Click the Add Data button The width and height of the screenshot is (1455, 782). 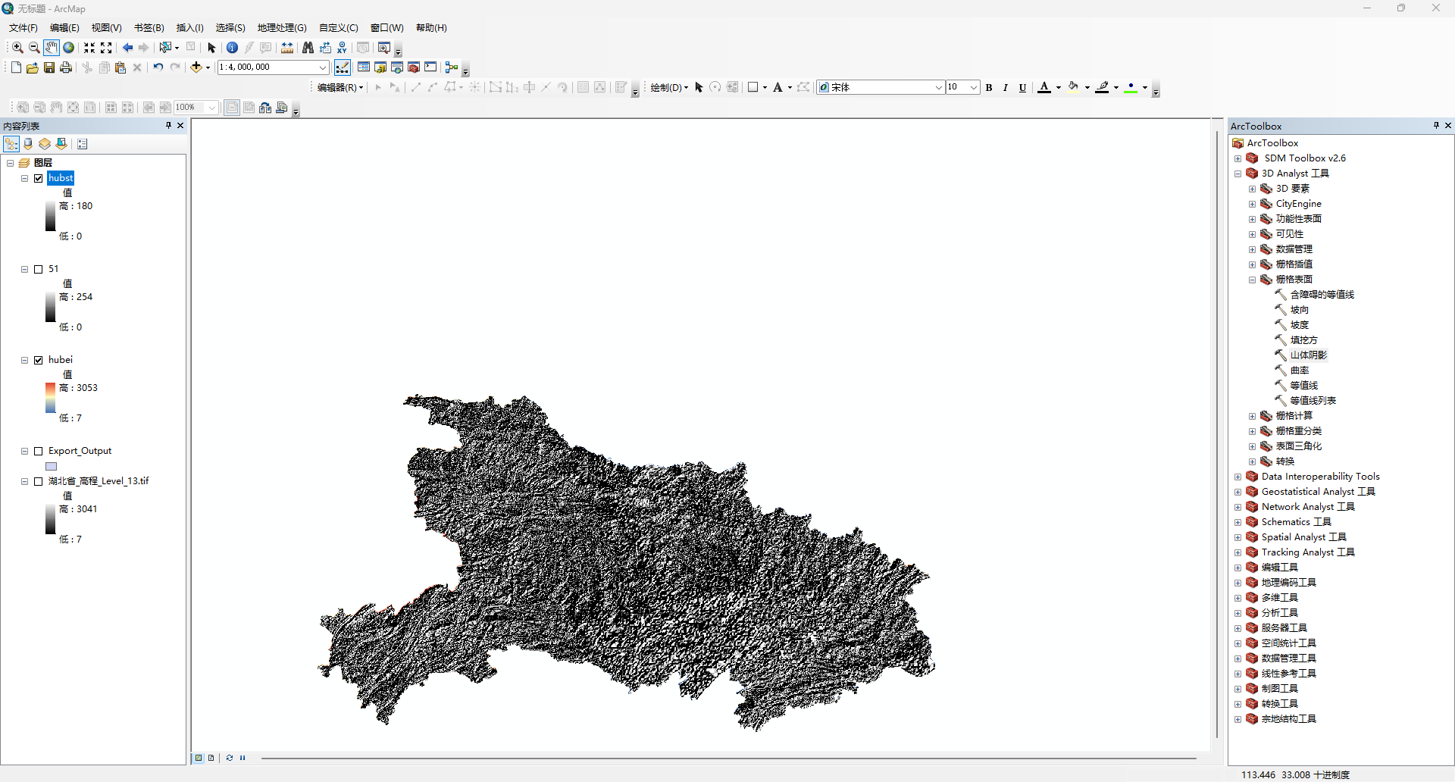tap(196, 67)
